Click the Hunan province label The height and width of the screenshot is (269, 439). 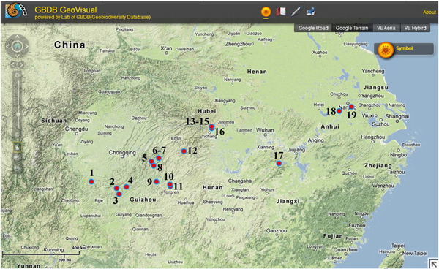212,188
